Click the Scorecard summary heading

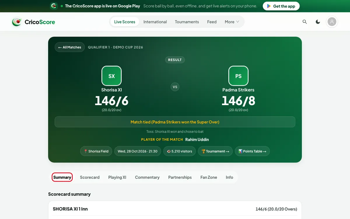click(69, 194)
